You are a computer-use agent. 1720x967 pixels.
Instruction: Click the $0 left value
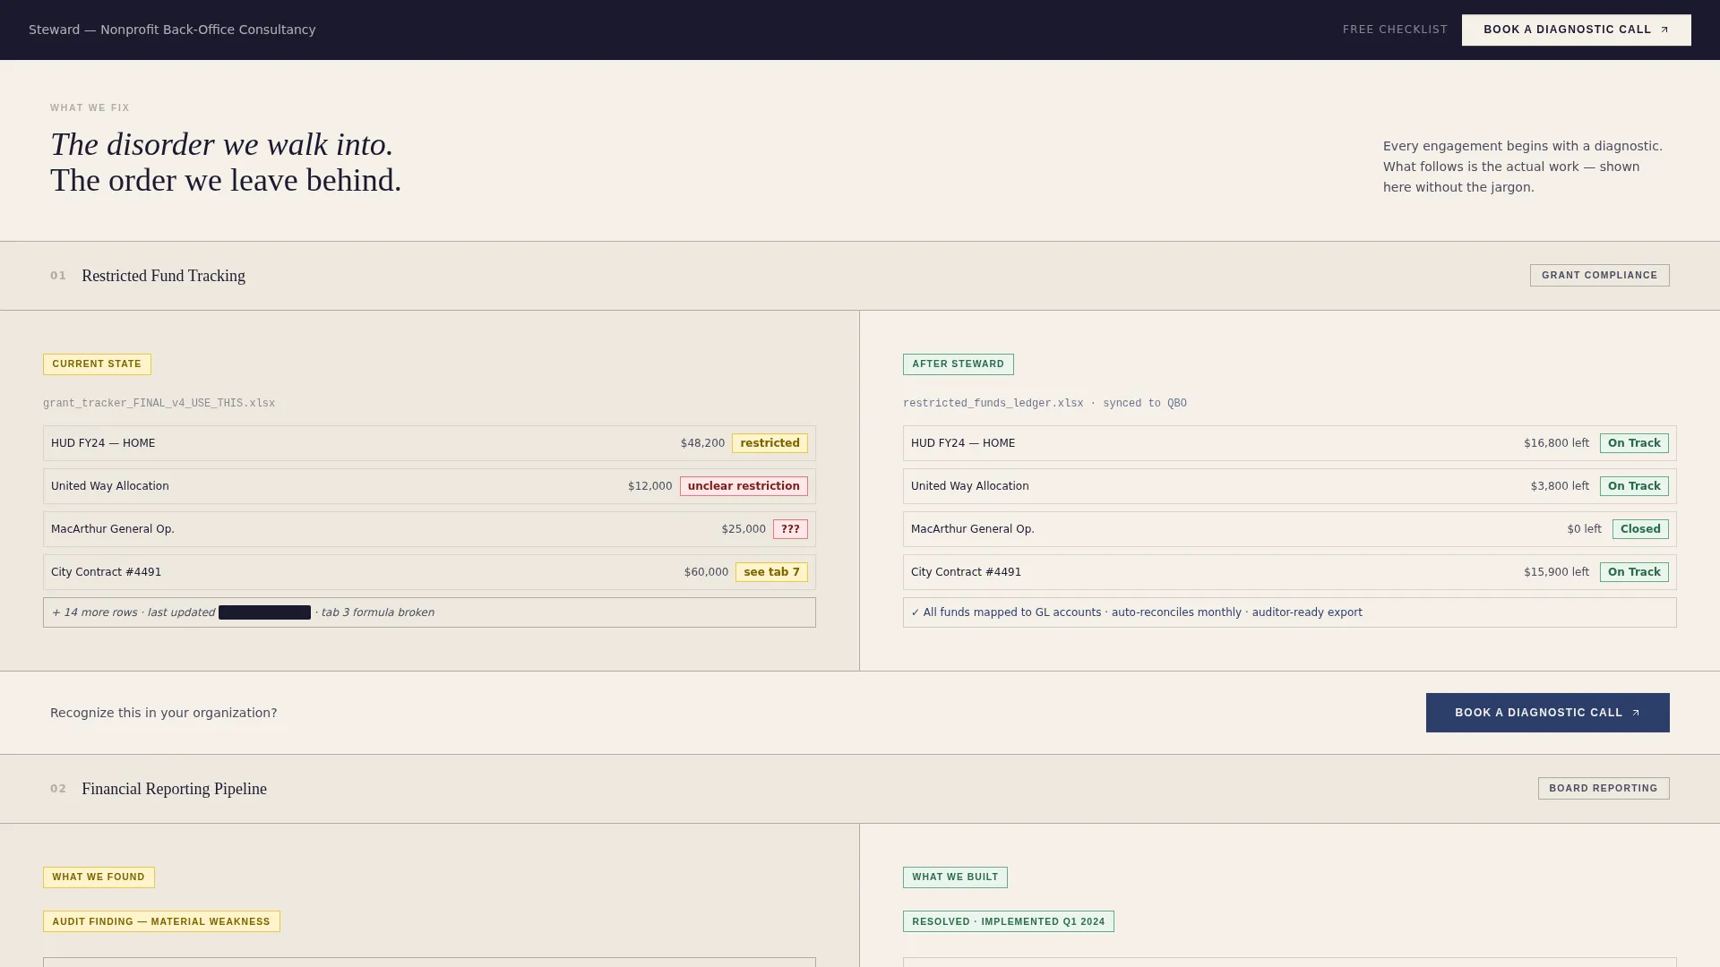(1584, 529)
